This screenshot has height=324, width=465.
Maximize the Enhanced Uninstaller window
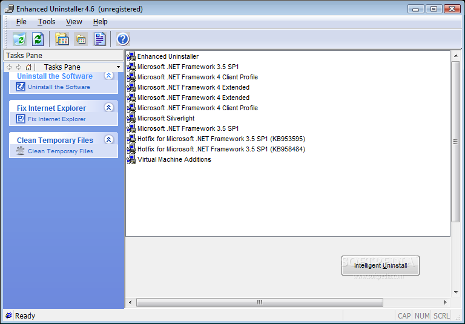click(434, 9)
